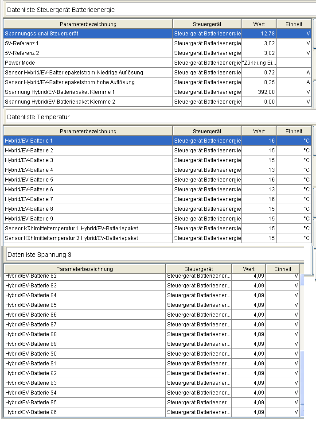
Task: Select Hybrid/EV-Batterie 1 temperature row
Action: [x=88, y=141]
